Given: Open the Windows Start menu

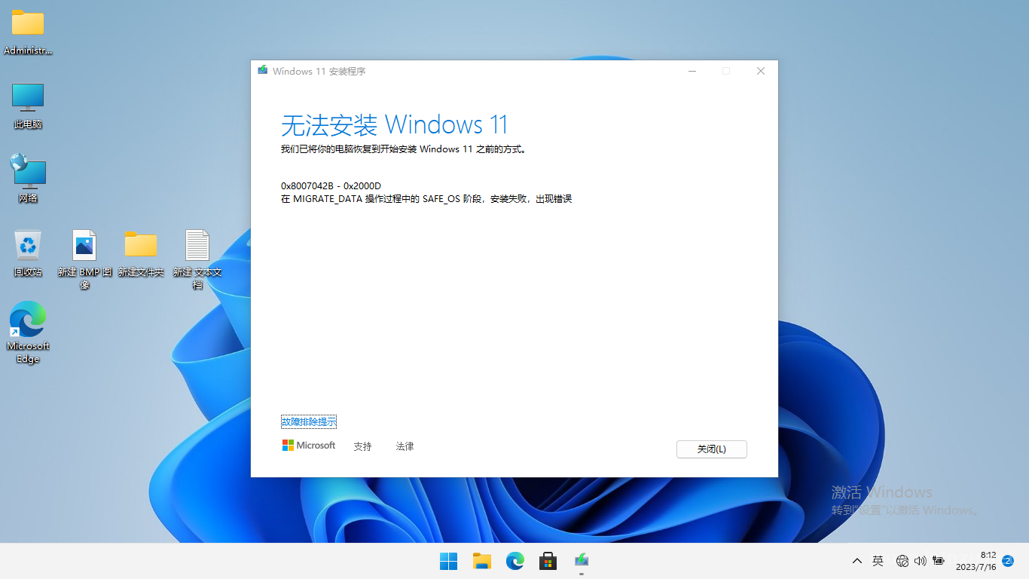Looking at the screenshot, I should click(x=448, y=561).
